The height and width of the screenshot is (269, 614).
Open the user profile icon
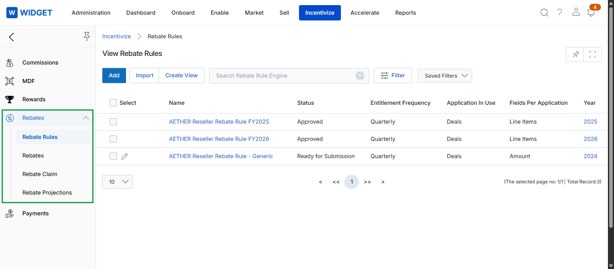click(x=576, y=12)
